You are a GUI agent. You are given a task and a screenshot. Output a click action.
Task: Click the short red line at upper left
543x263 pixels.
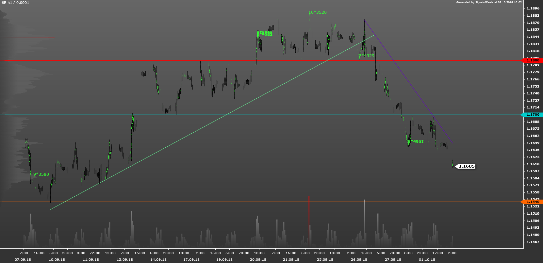click(29, 38)
